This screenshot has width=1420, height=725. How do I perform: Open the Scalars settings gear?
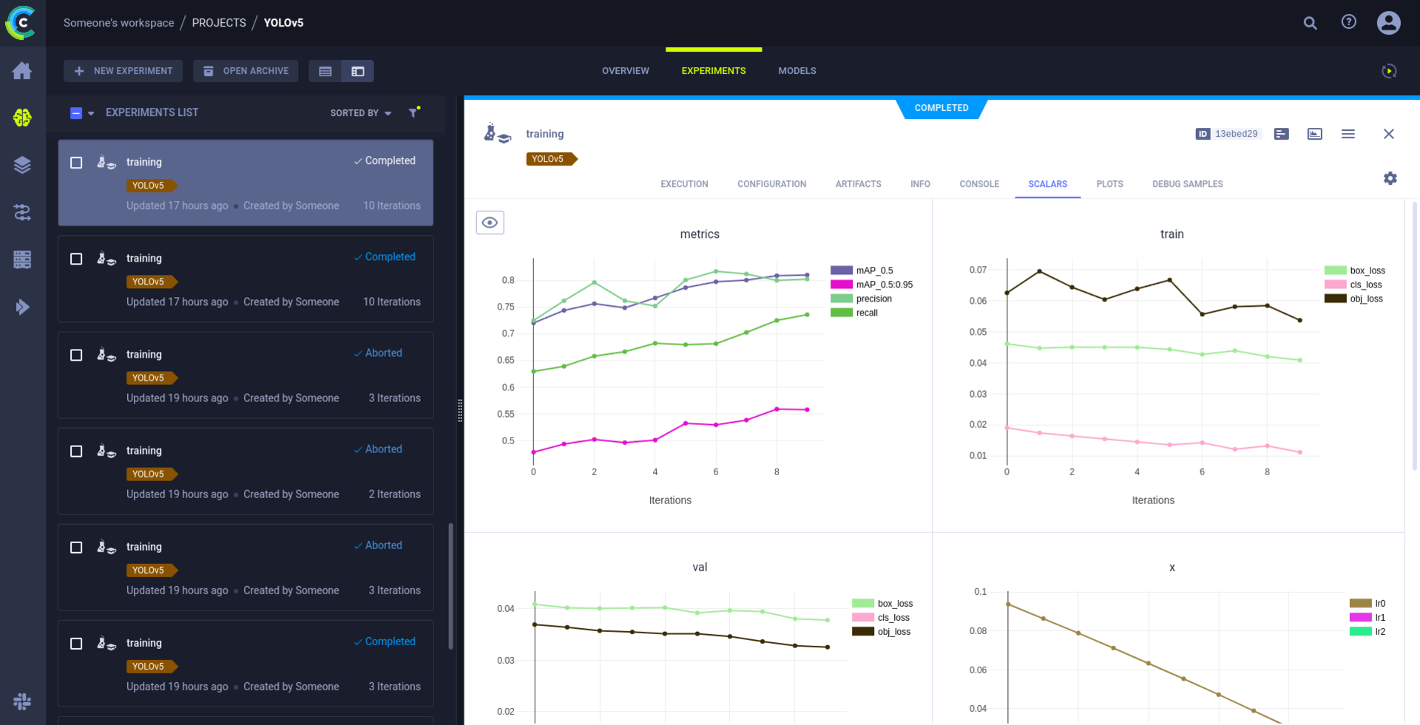[1391, 178]
